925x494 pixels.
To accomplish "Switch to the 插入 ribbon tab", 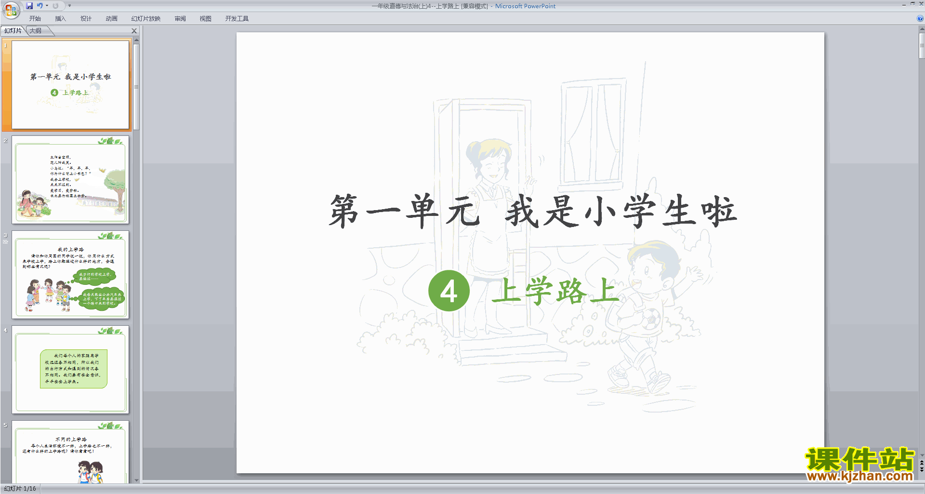I will [x=60, y=18].
